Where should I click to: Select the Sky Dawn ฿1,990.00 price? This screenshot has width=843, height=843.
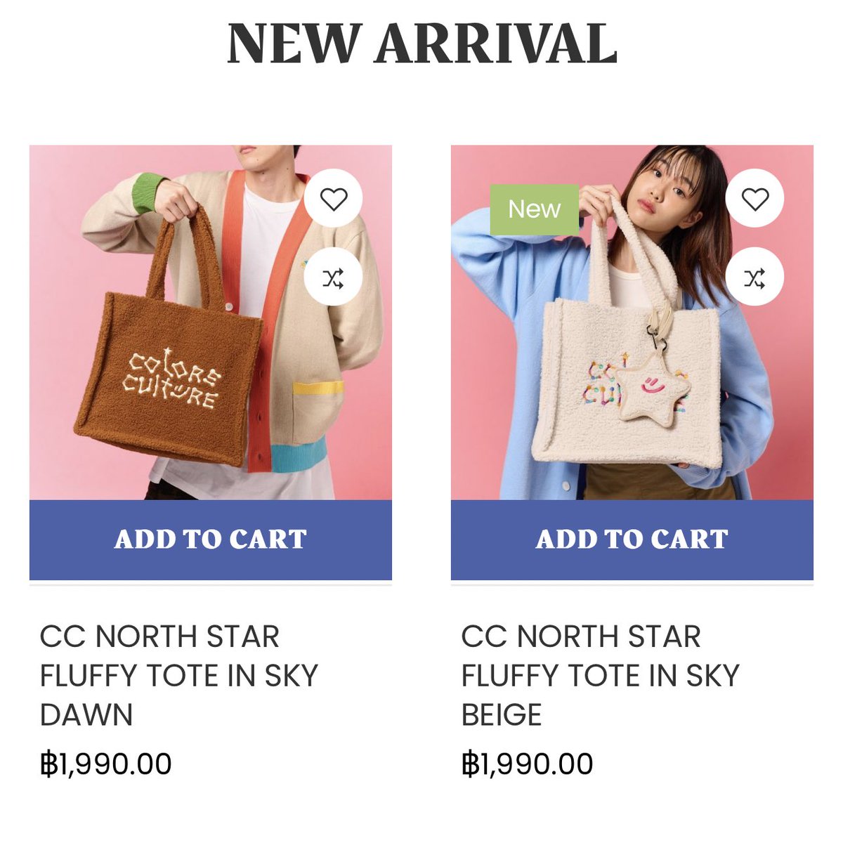pos(105,764)
